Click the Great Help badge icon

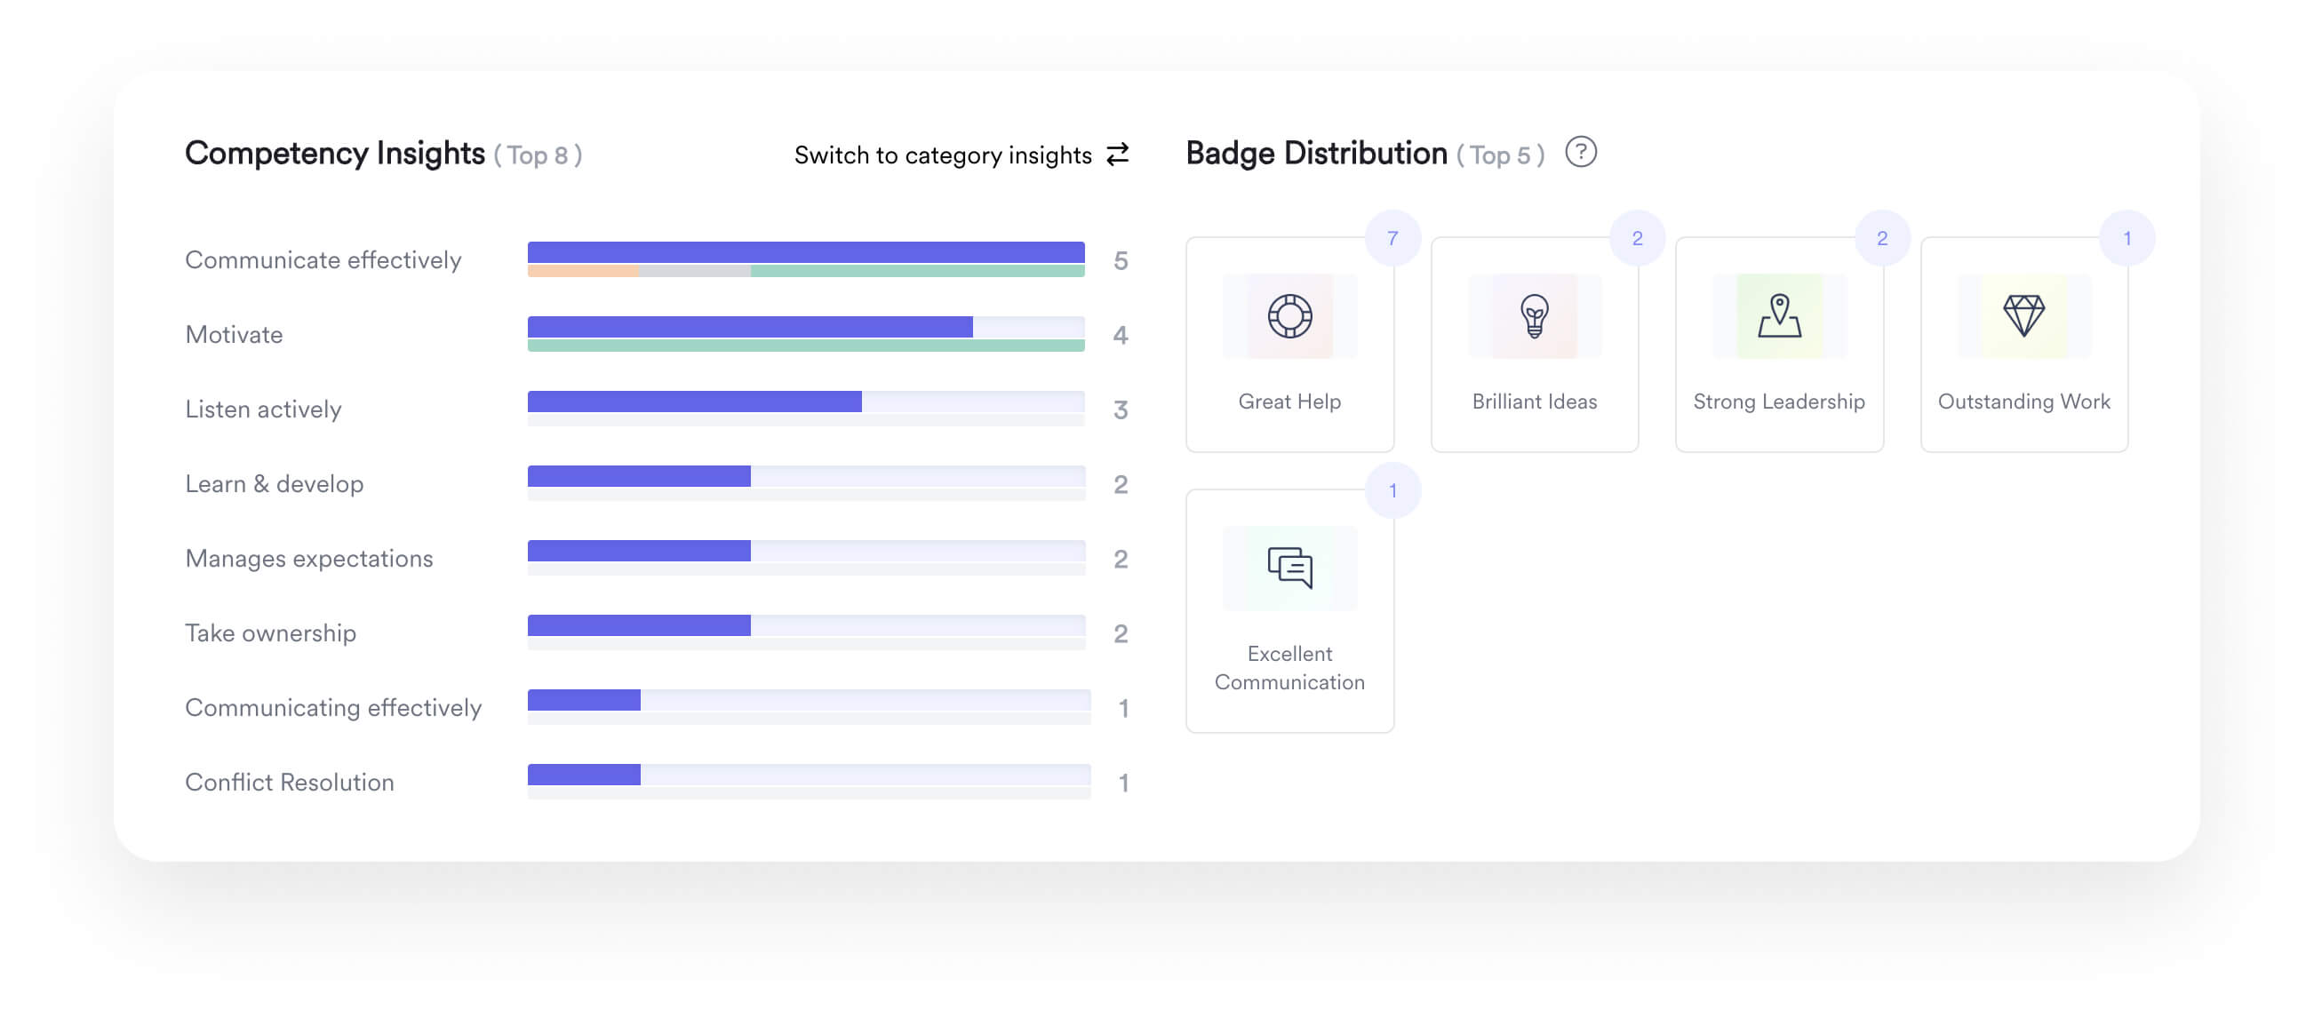(1289, 314)
